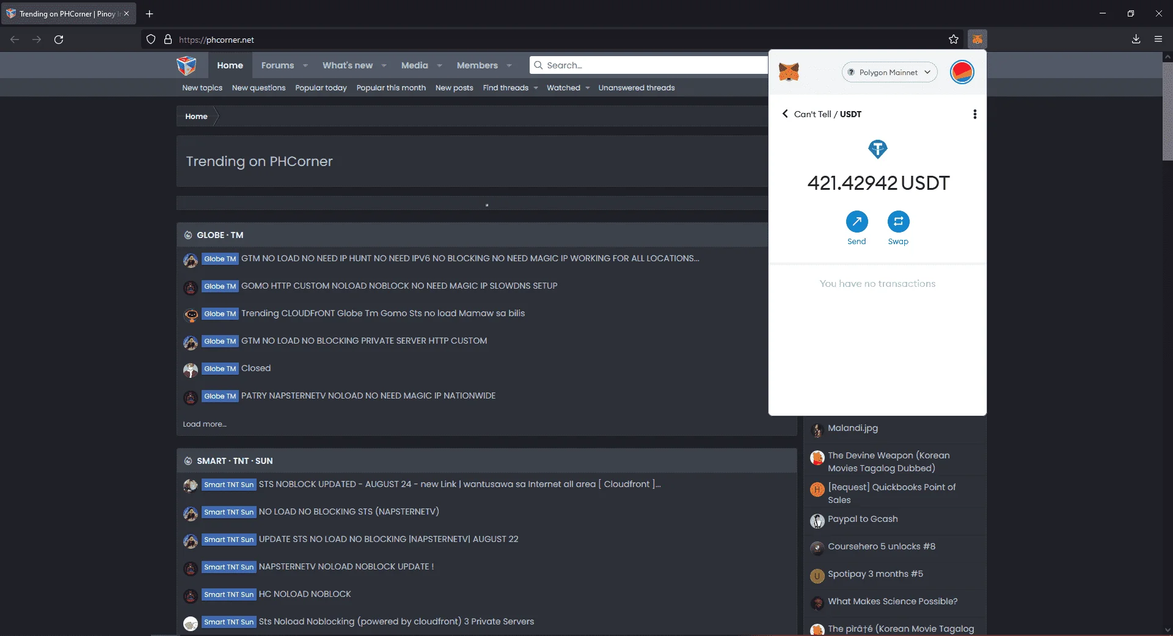The width and height of the screenshot is (1173, 636).
Task: Click the Swap button icon
Action: 898,222
